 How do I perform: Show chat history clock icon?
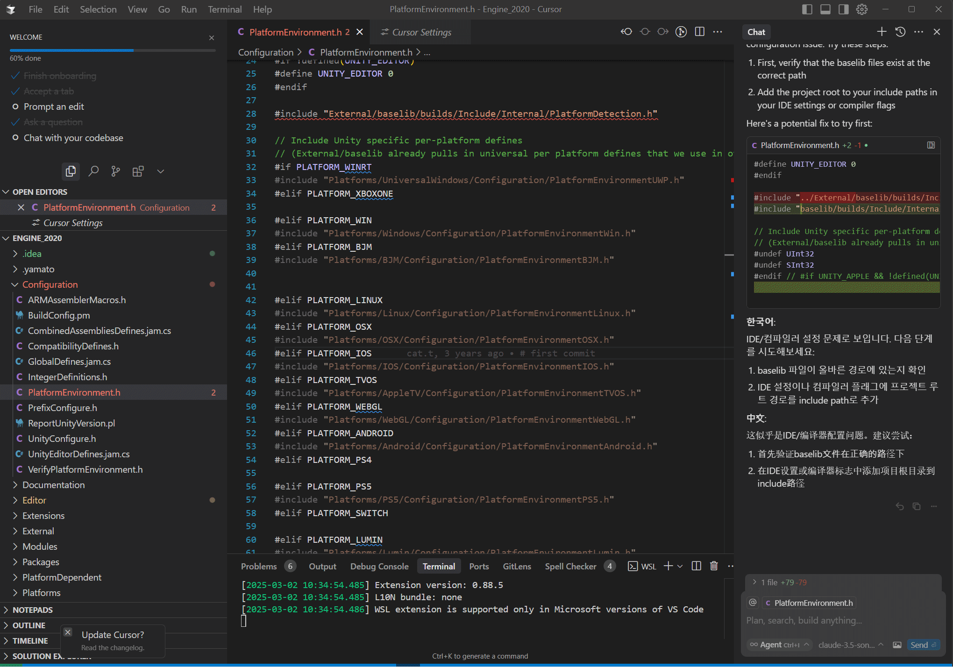point(900,32)
